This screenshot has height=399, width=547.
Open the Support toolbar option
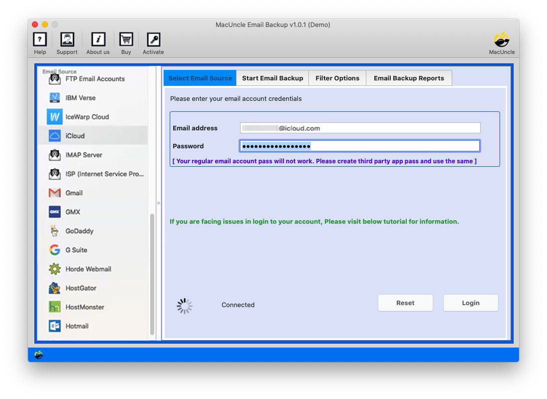[67, 42]
